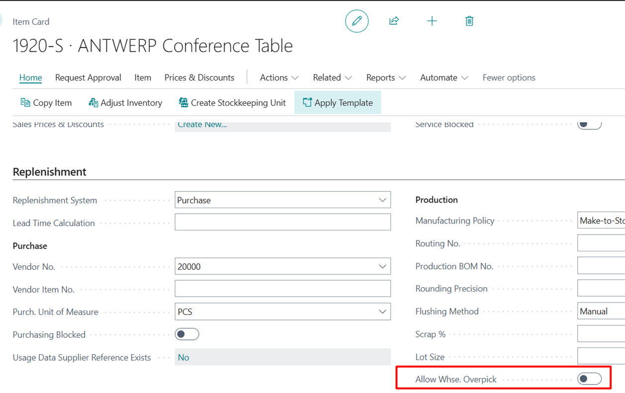
Task: Open the Prices & Discounts tab
Action: click(199, 78)
